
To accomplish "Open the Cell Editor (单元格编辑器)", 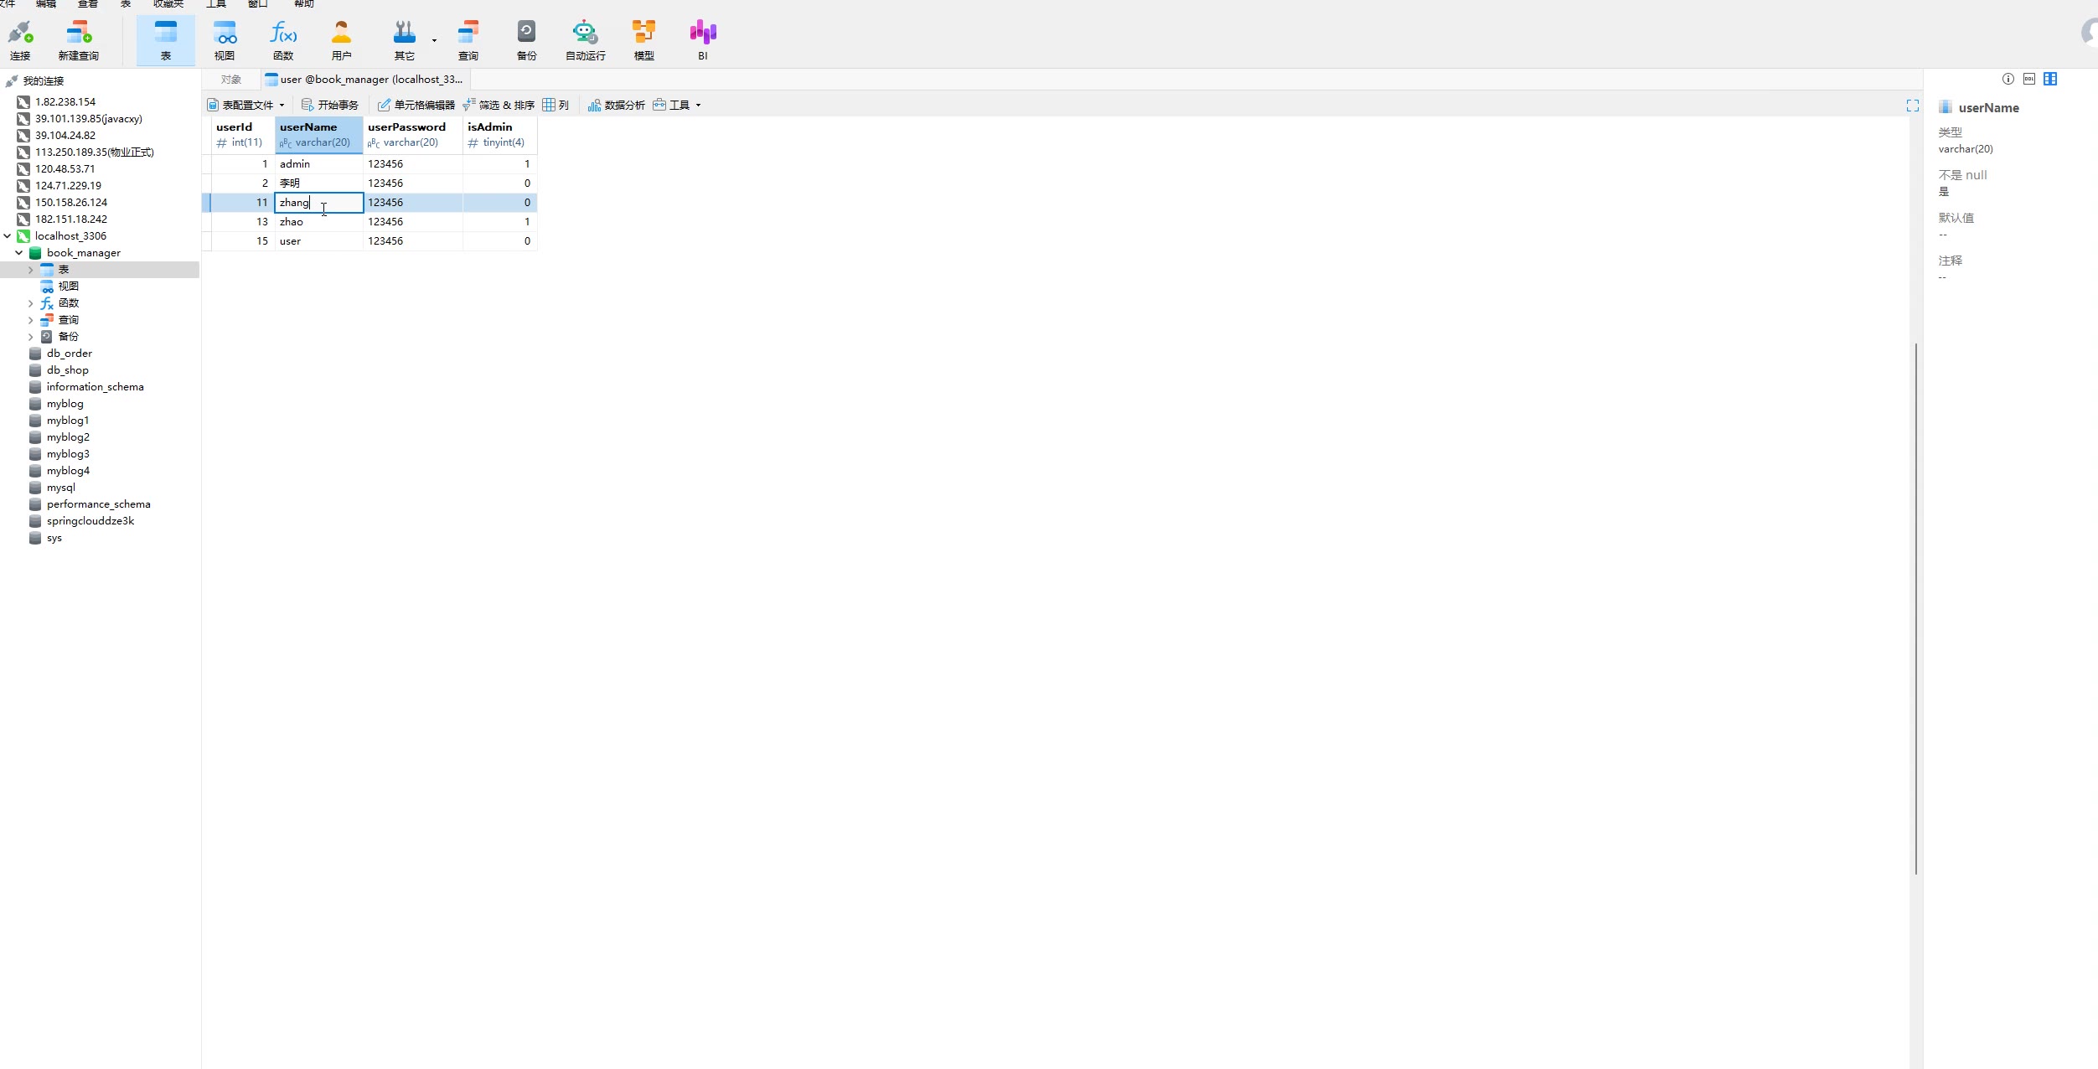I will pyautogui.click(x=416, y=105).
